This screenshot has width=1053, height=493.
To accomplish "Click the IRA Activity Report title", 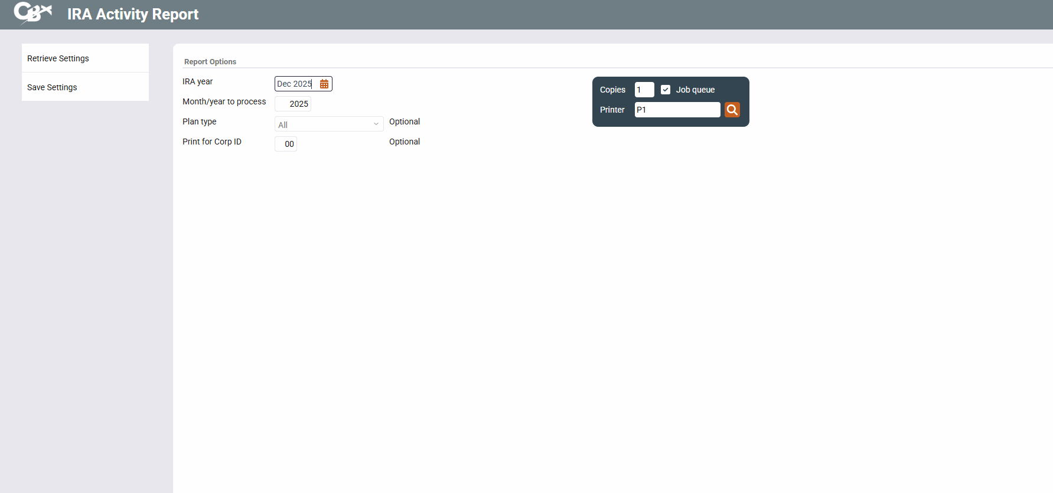I will pos(133,14).
